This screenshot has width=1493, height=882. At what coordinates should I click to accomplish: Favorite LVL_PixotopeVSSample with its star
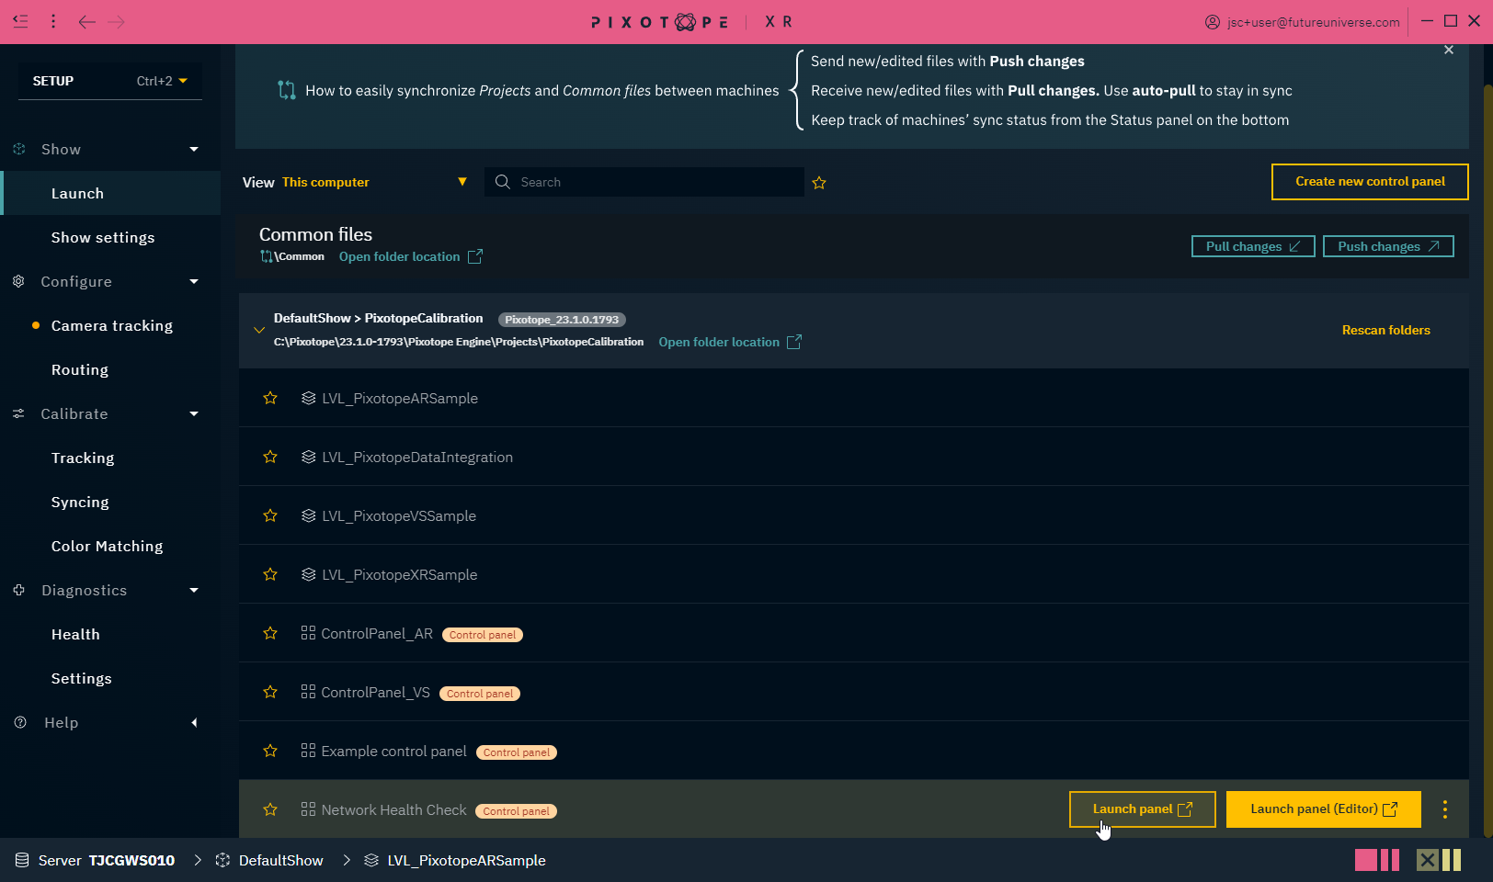pyautogui.click(x=270, y=515)
